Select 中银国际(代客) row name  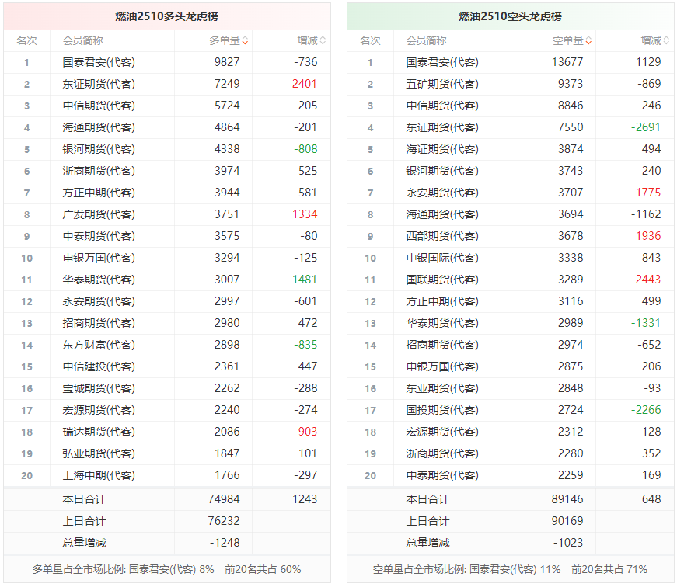pos(442,258)
